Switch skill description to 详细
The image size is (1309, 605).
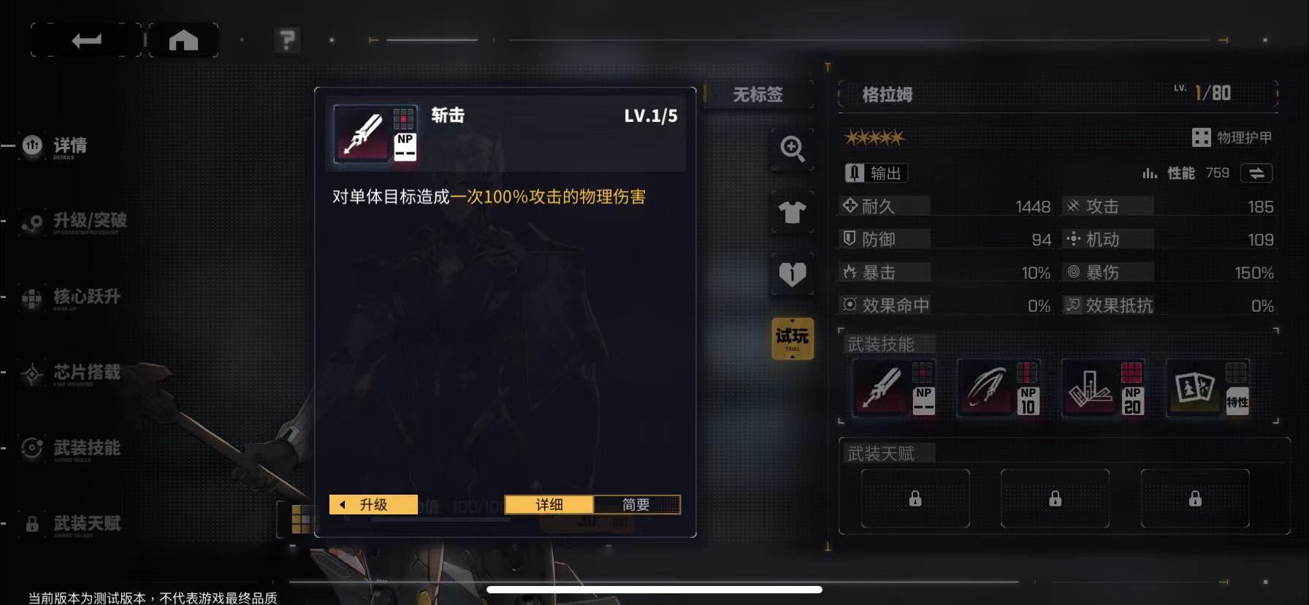click(x=549, y=504)
